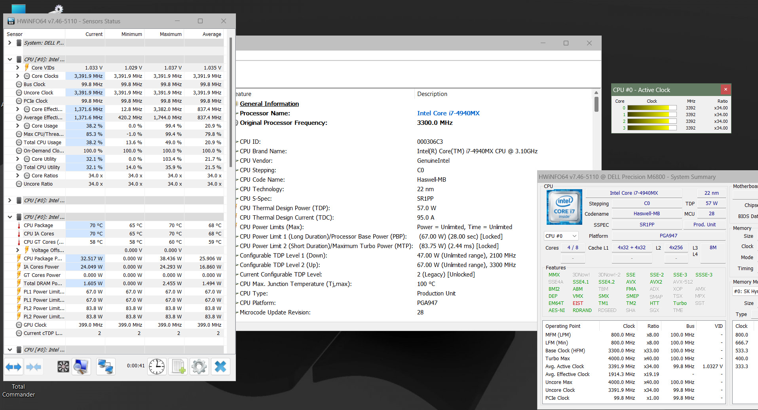Click the clock icon to reset the timer

click(157, 367)
